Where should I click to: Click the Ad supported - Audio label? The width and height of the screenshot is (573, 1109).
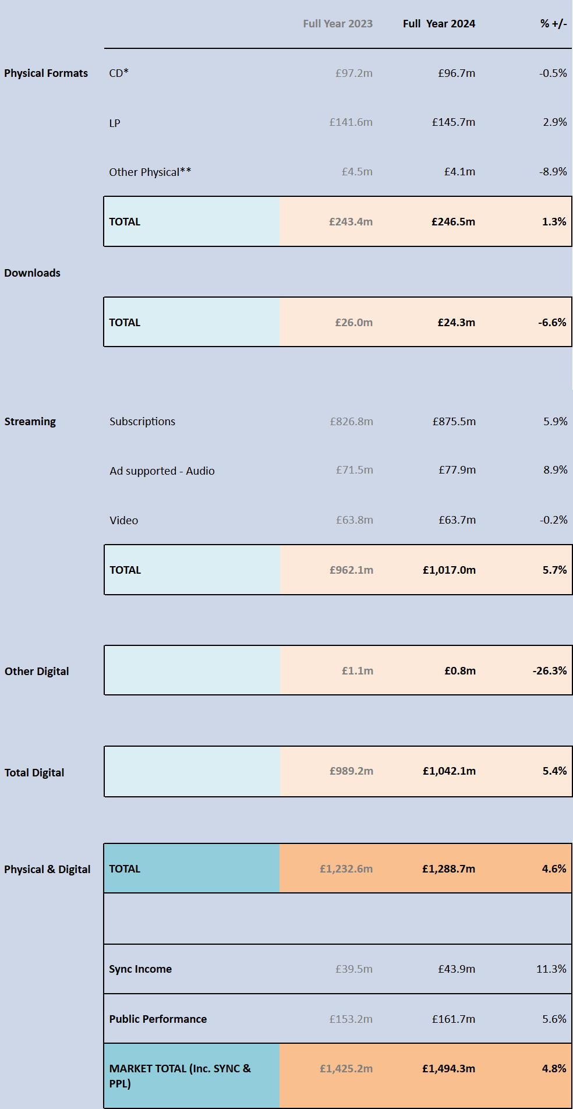[x=162, y=471]
